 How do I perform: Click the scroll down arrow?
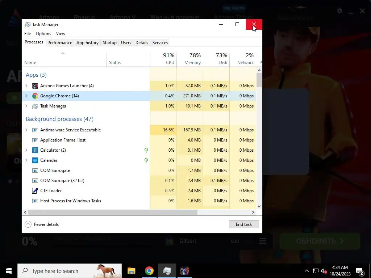pyautogui.click(x=259, y=206)
